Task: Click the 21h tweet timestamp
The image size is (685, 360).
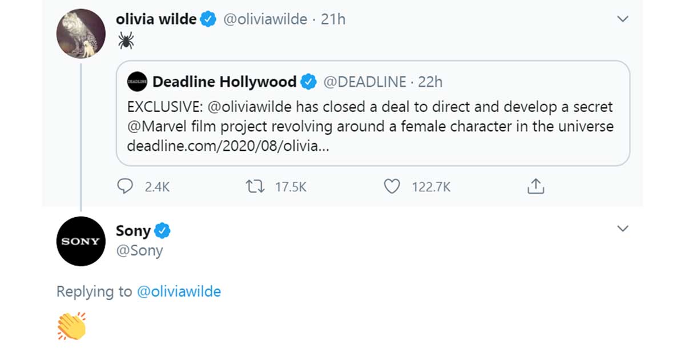Action: [x=333, y=19]
